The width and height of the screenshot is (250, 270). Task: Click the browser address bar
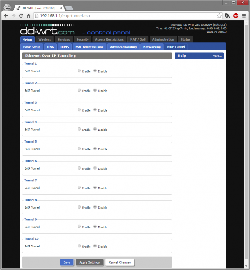point(125,15)
